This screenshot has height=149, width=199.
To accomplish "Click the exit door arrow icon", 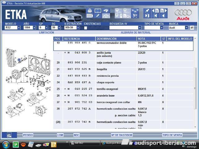I will point(147,16).
